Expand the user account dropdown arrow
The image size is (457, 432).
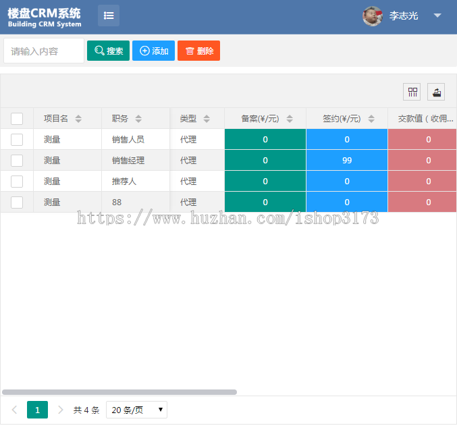pos(437,16)
